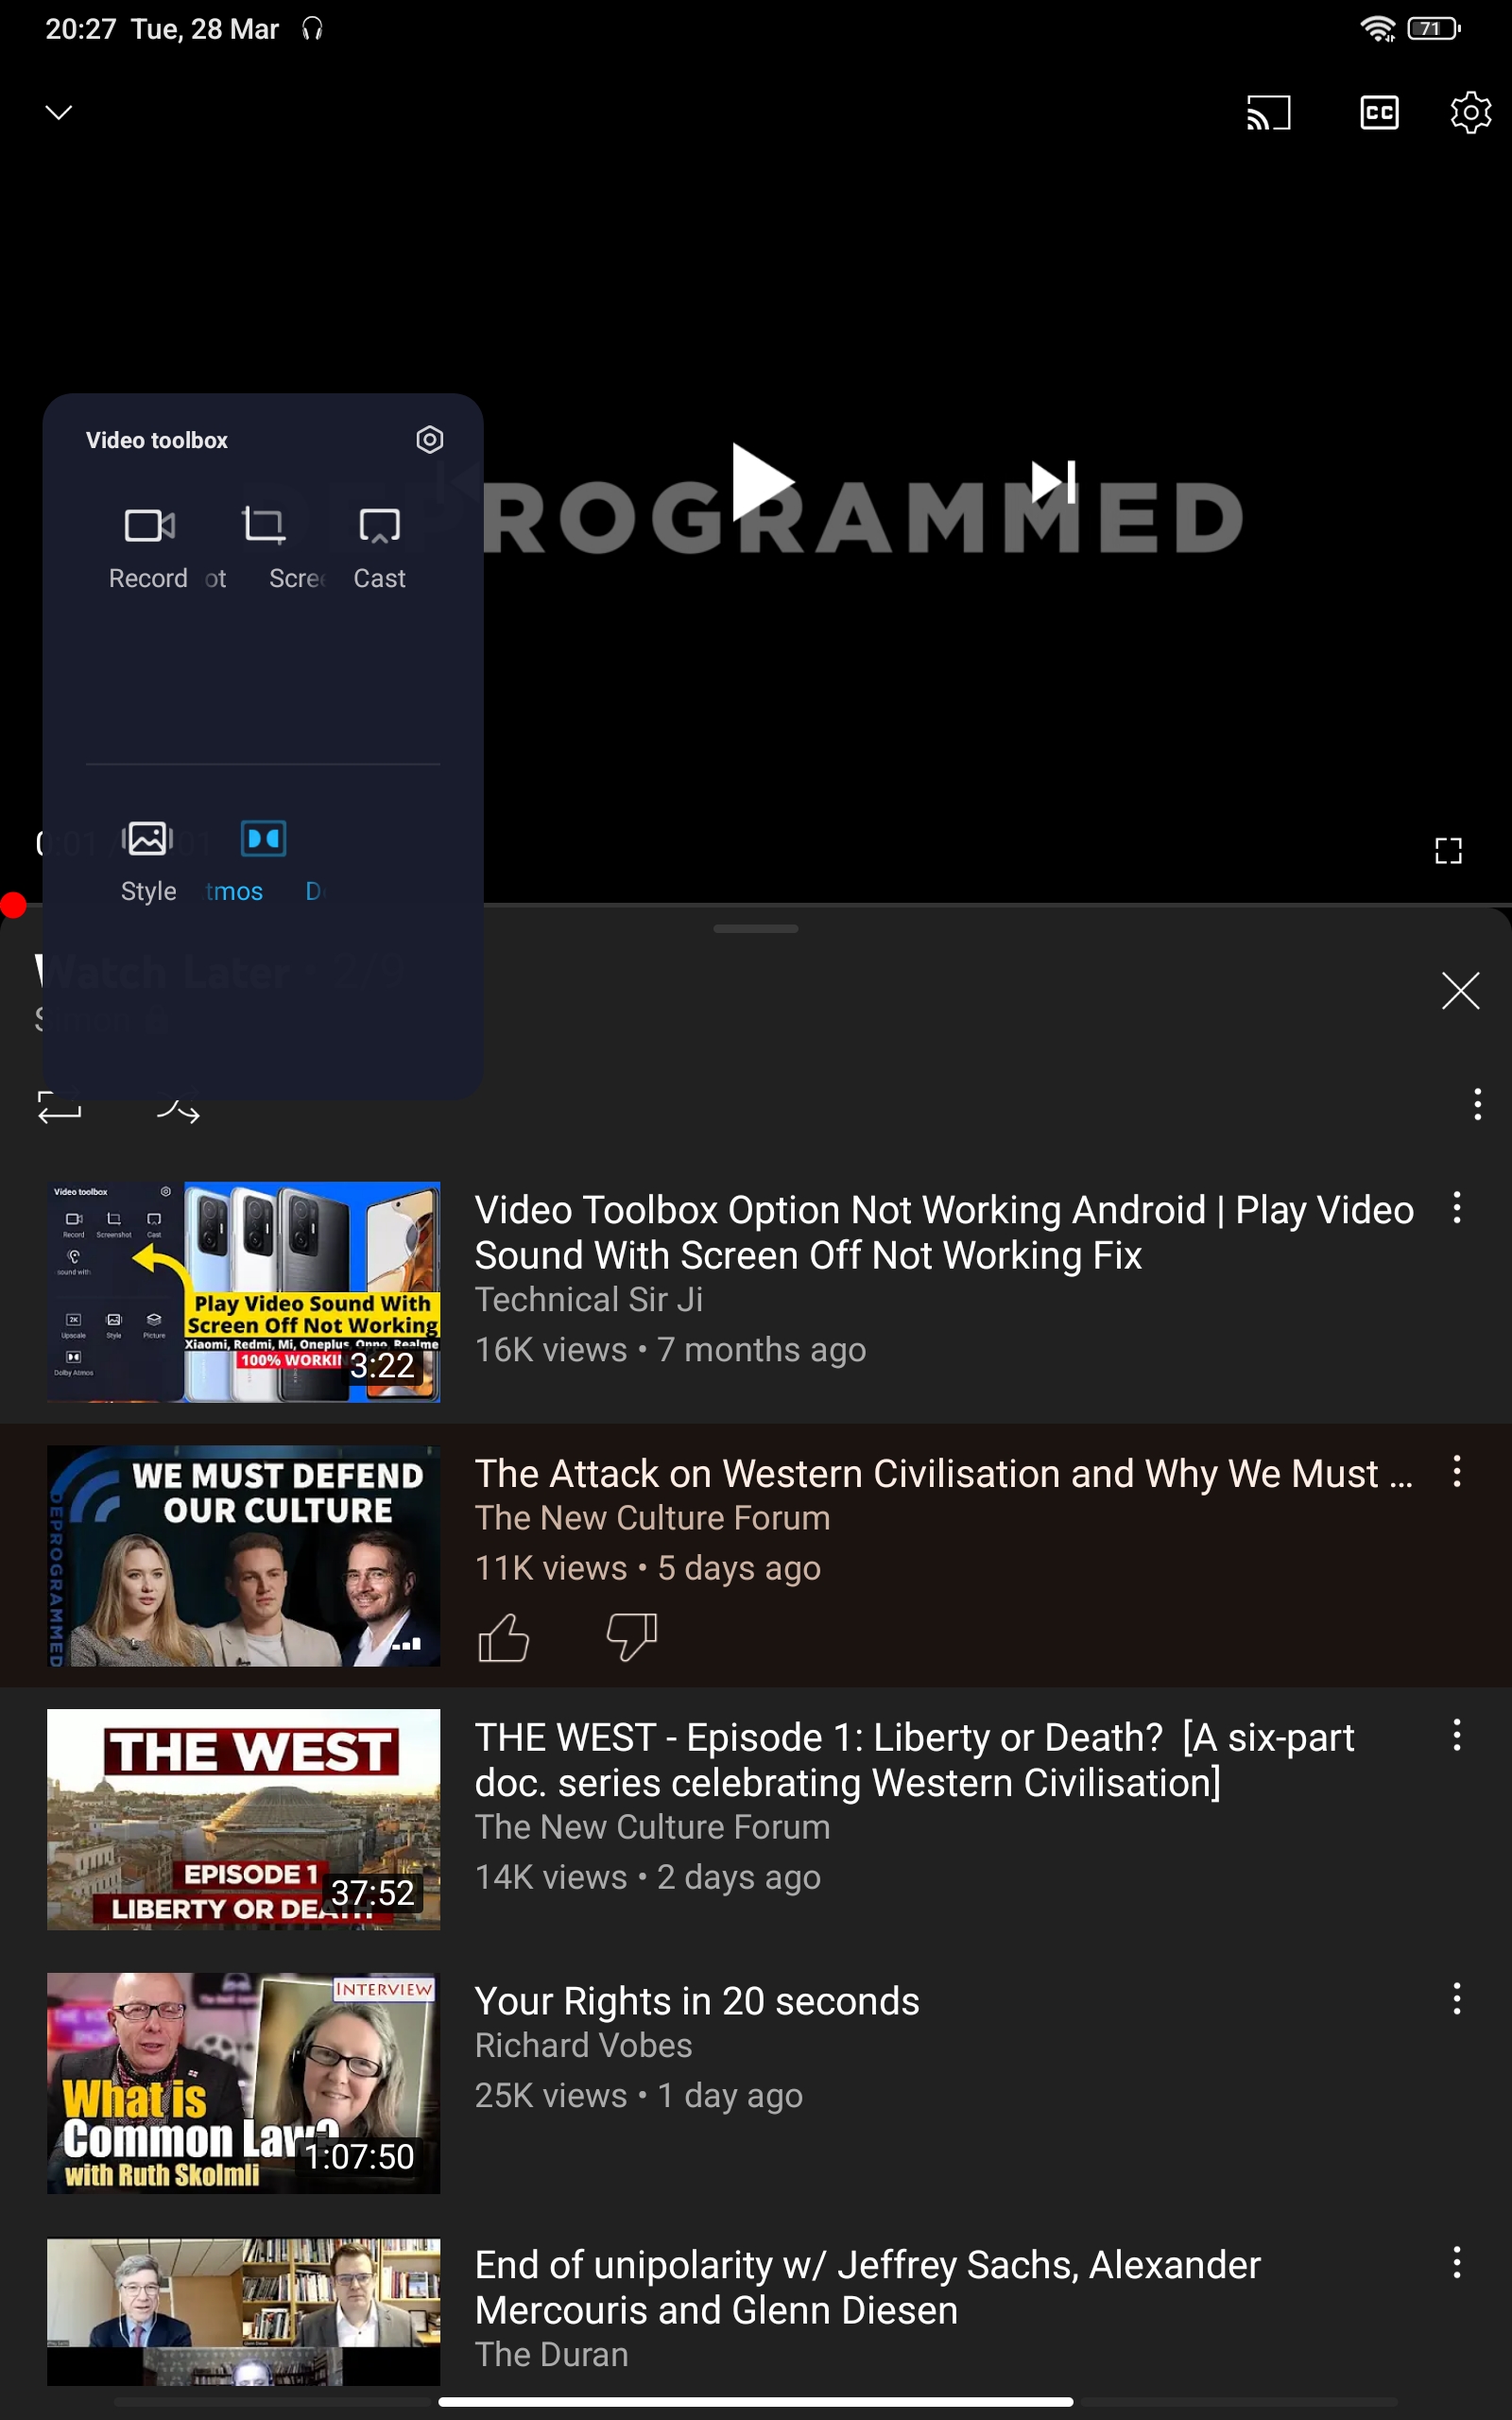Start Record in Video toolbox

(x=148, y=549)
